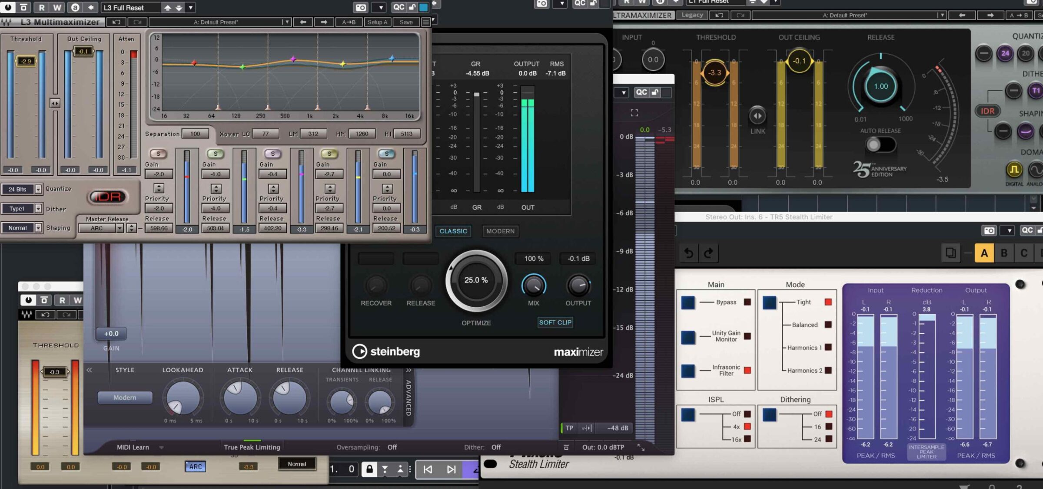Toggle Infrasonic Filter in Stealth Limiter

coord(688,371)
